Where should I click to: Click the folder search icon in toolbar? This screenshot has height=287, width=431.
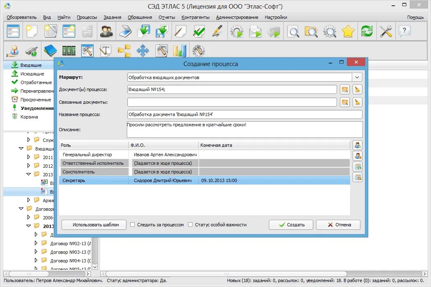click(311, 31)
